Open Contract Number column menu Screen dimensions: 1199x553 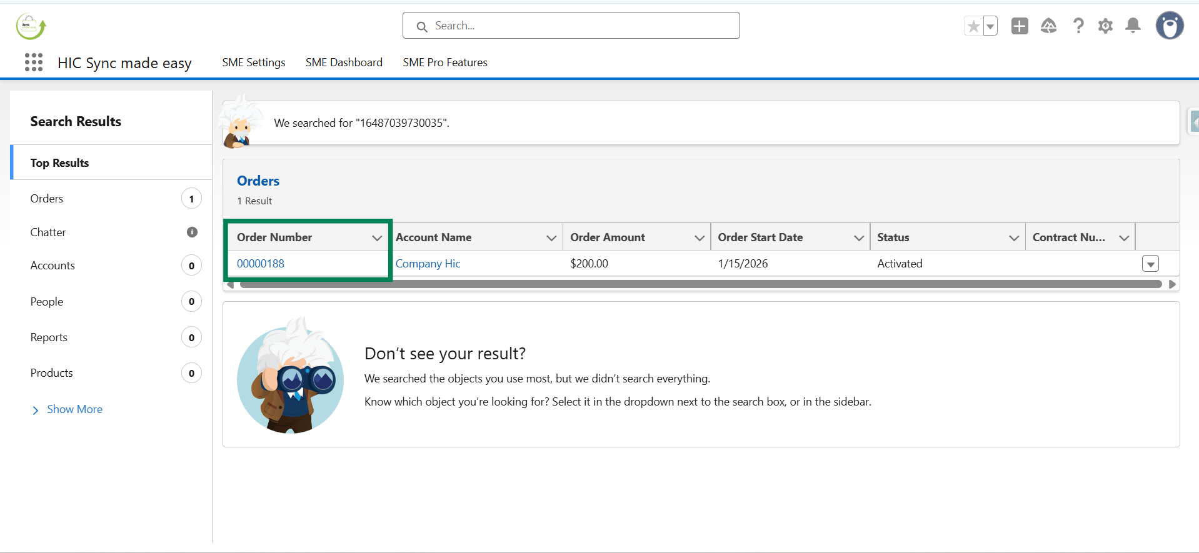(1124, 237)
